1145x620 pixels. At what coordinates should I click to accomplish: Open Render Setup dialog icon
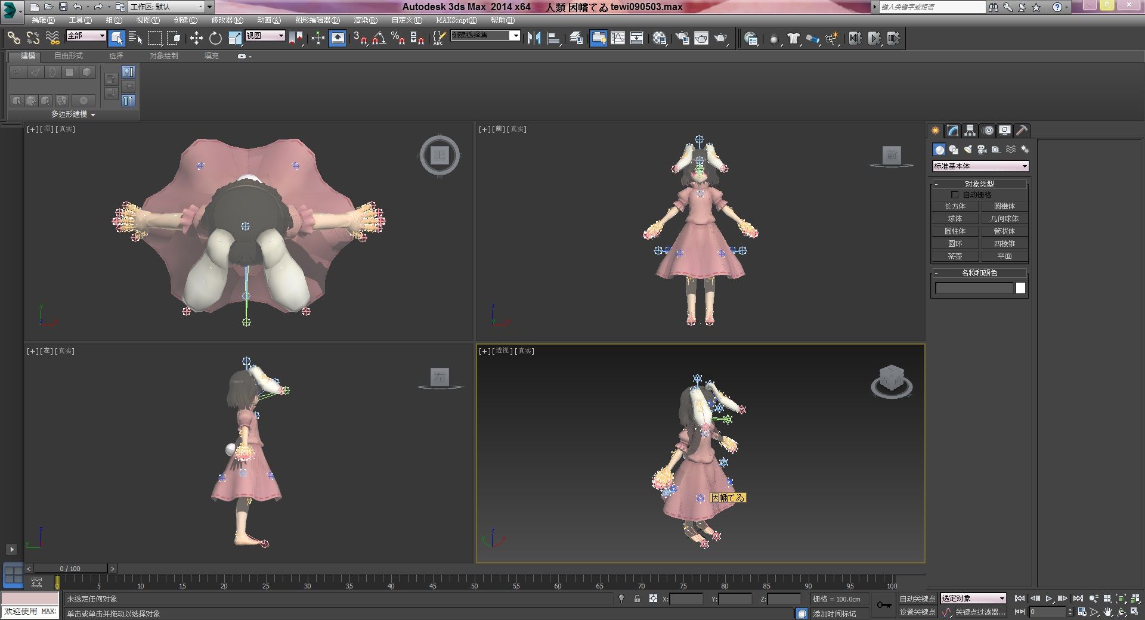682,38
